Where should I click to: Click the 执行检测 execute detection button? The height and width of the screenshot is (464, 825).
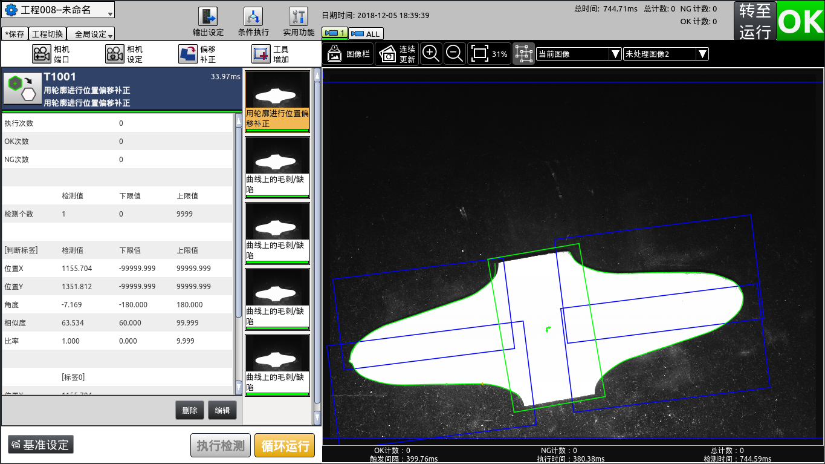[221, 446]
